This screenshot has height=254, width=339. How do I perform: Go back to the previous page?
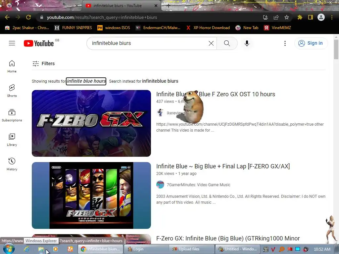click(x=7, y=17)
